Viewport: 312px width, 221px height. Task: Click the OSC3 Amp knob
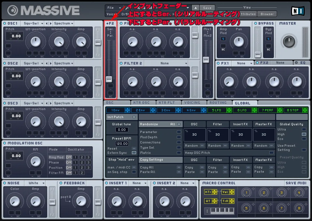(81, 121)
